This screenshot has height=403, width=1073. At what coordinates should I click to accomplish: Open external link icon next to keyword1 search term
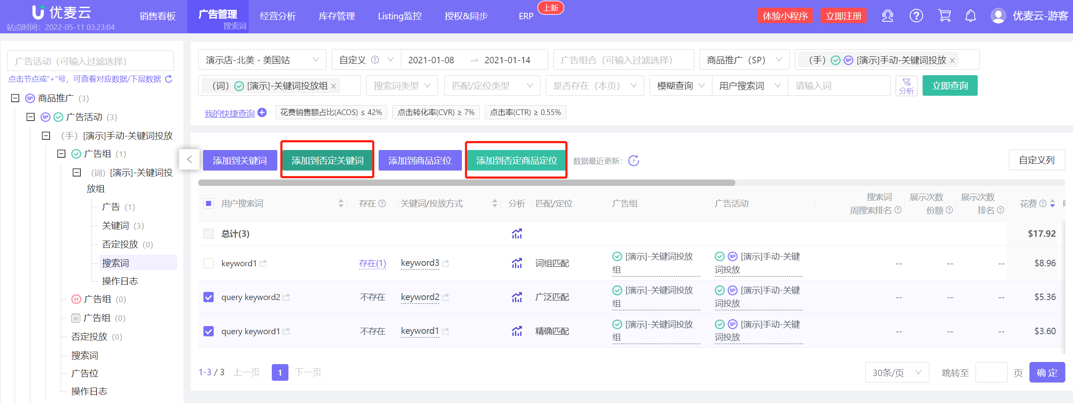pyautogui.click(x=263, y=263)
